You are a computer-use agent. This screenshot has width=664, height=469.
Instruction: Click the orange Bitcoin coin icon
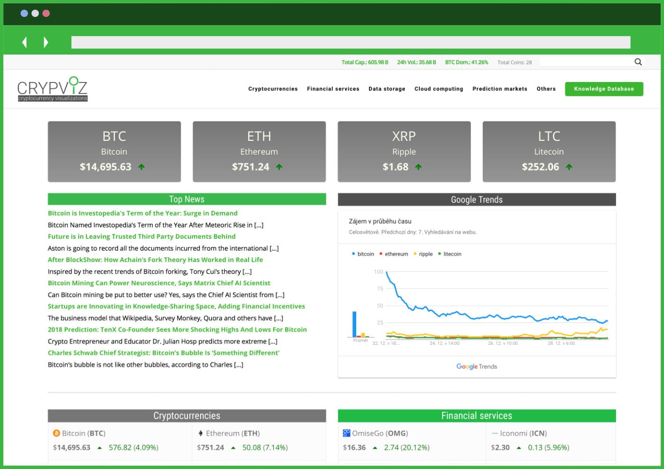[56, 433]
